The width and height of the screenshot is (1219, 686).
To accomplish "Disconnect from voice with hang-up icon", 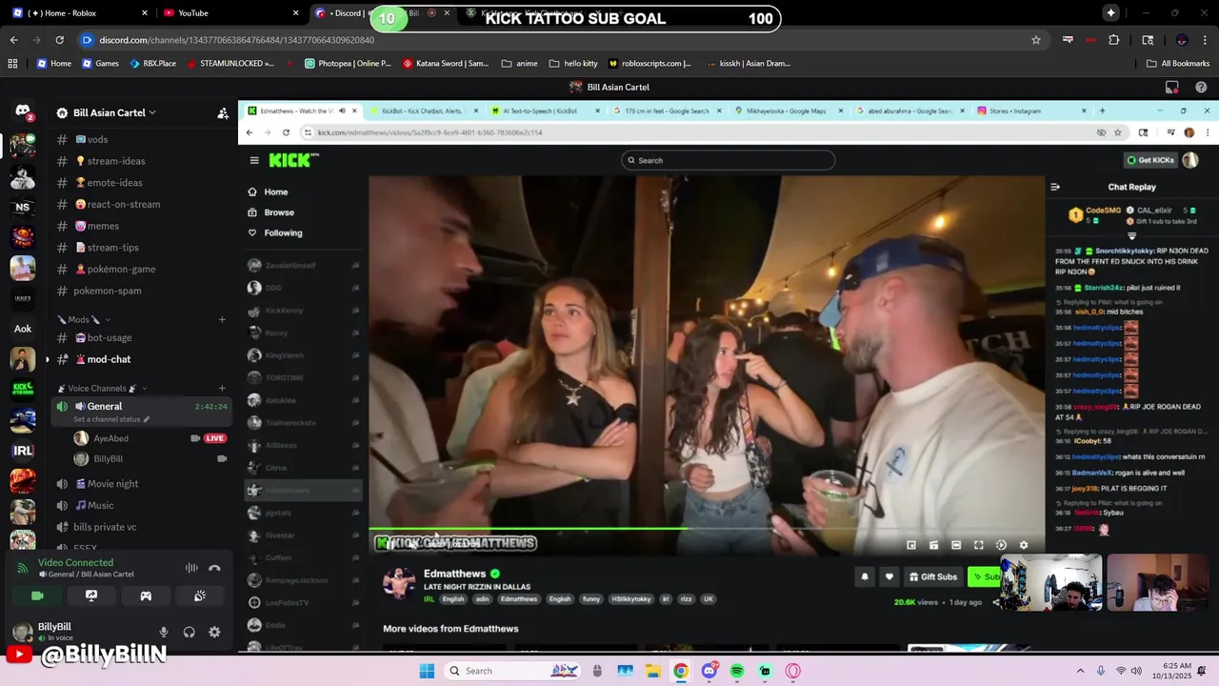I will (214, 568).
